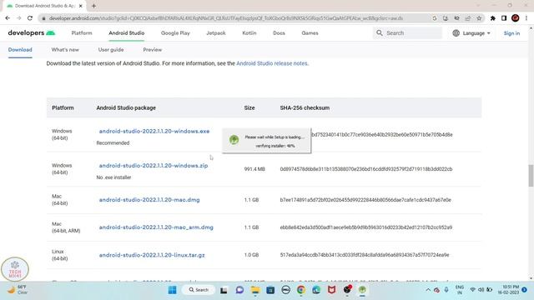Switch to the What's new sub-tab
Image resolution: width=534 pixels, height=300 pixels.
coord(65,50)
